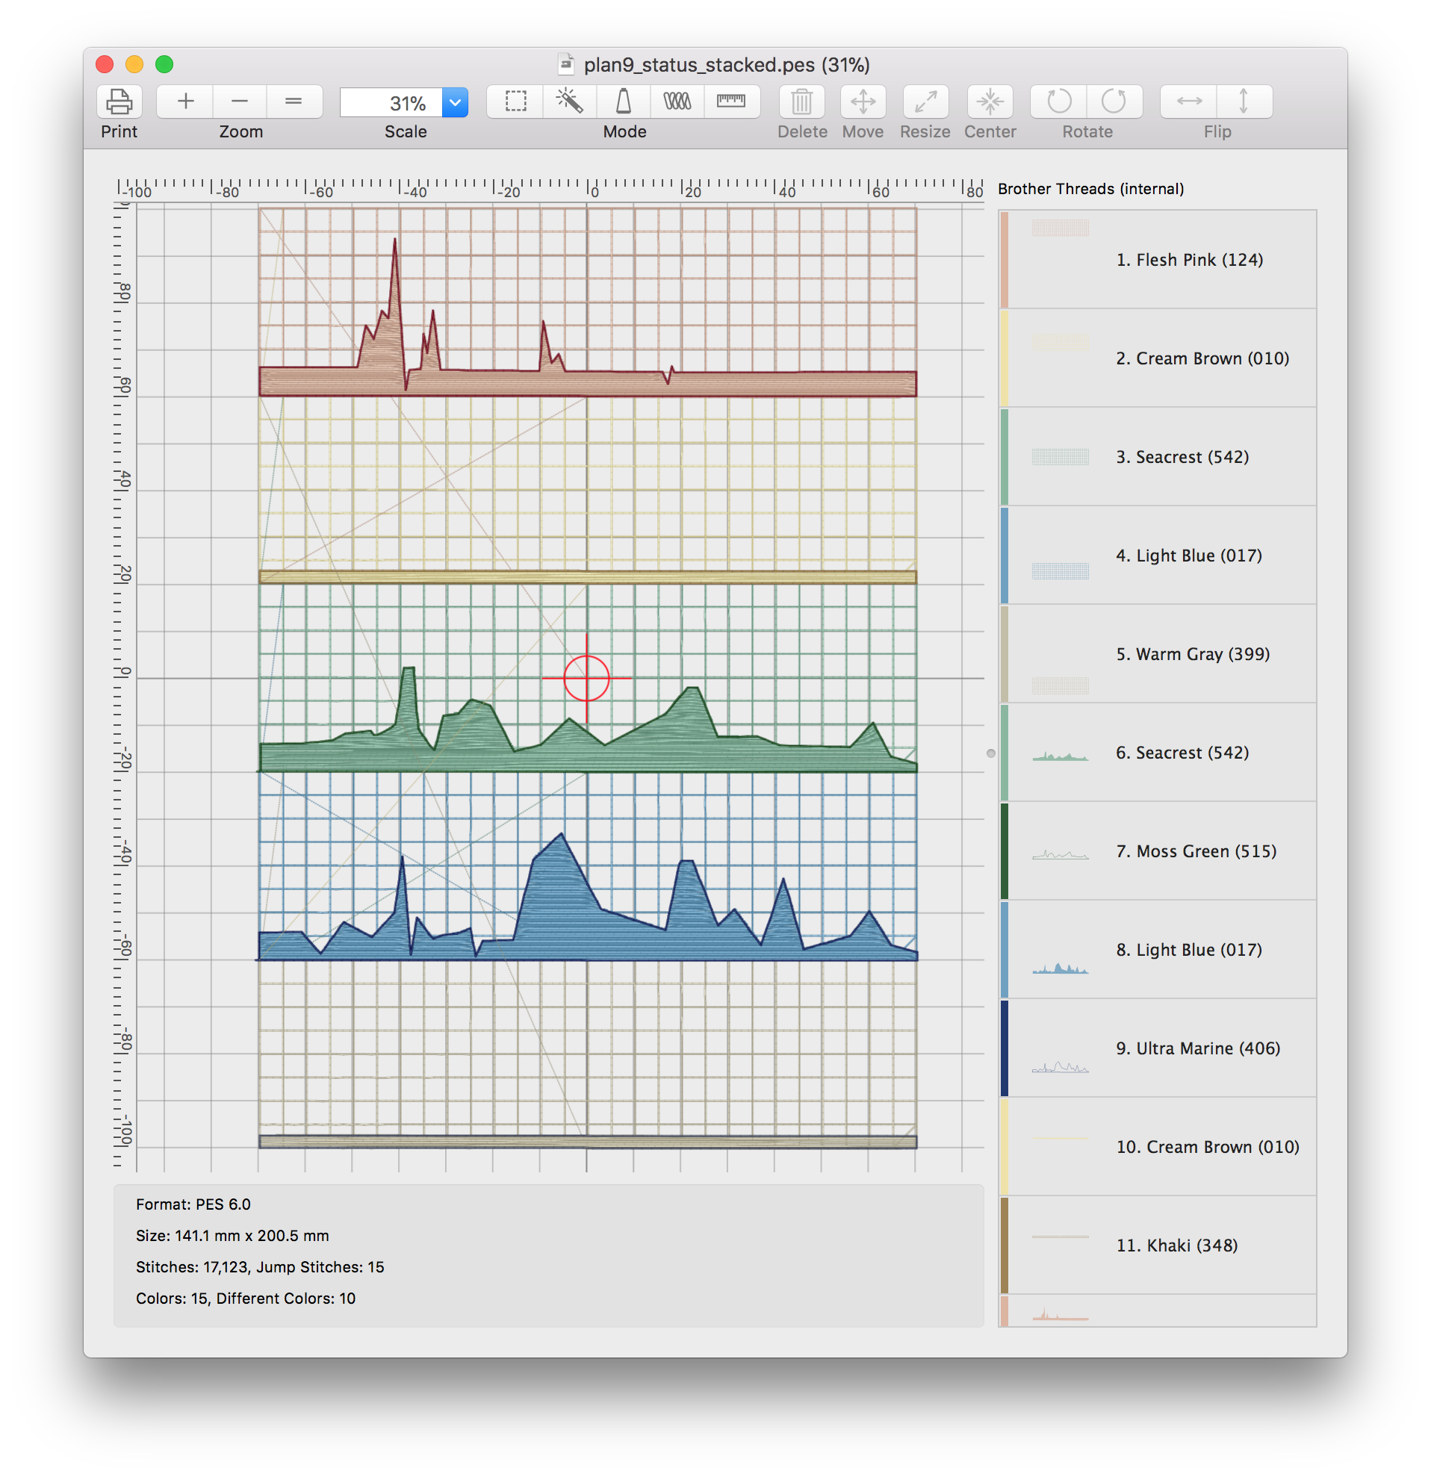Select the ruler measure mode
The image size is (1431, 1477).
tap(731, 102)
